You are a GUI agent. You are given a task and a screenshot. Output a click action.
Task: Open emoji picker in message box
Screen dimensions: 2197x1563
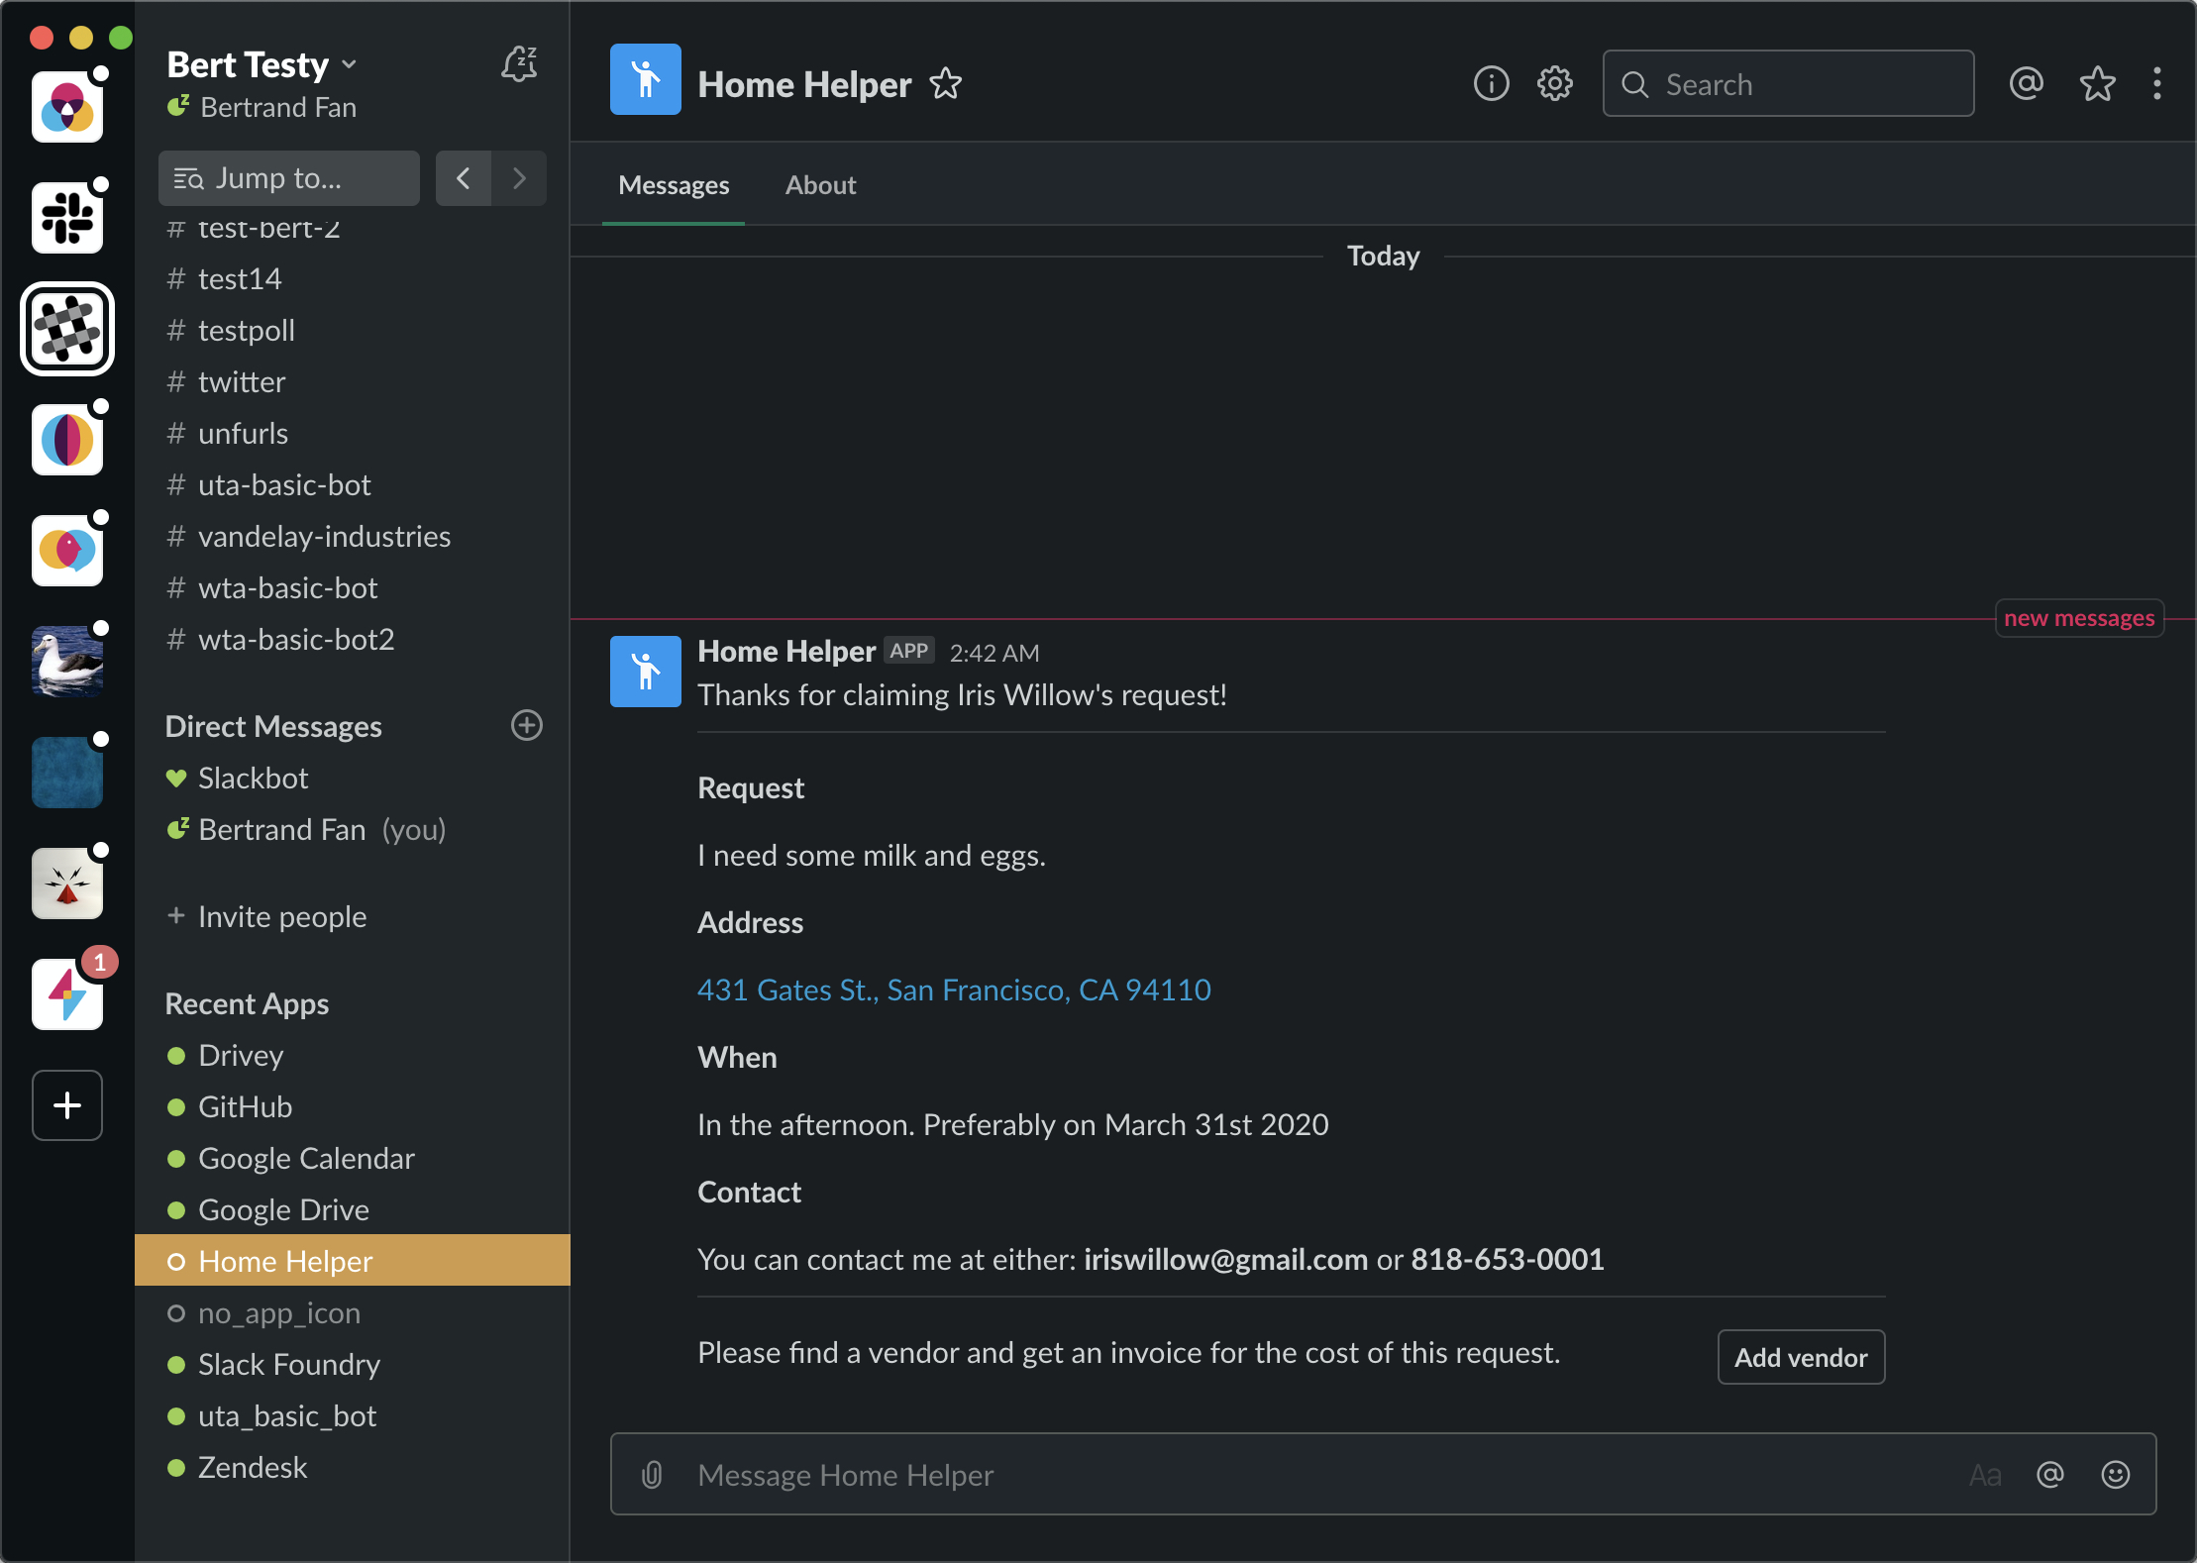(x=2115, y=1475)
